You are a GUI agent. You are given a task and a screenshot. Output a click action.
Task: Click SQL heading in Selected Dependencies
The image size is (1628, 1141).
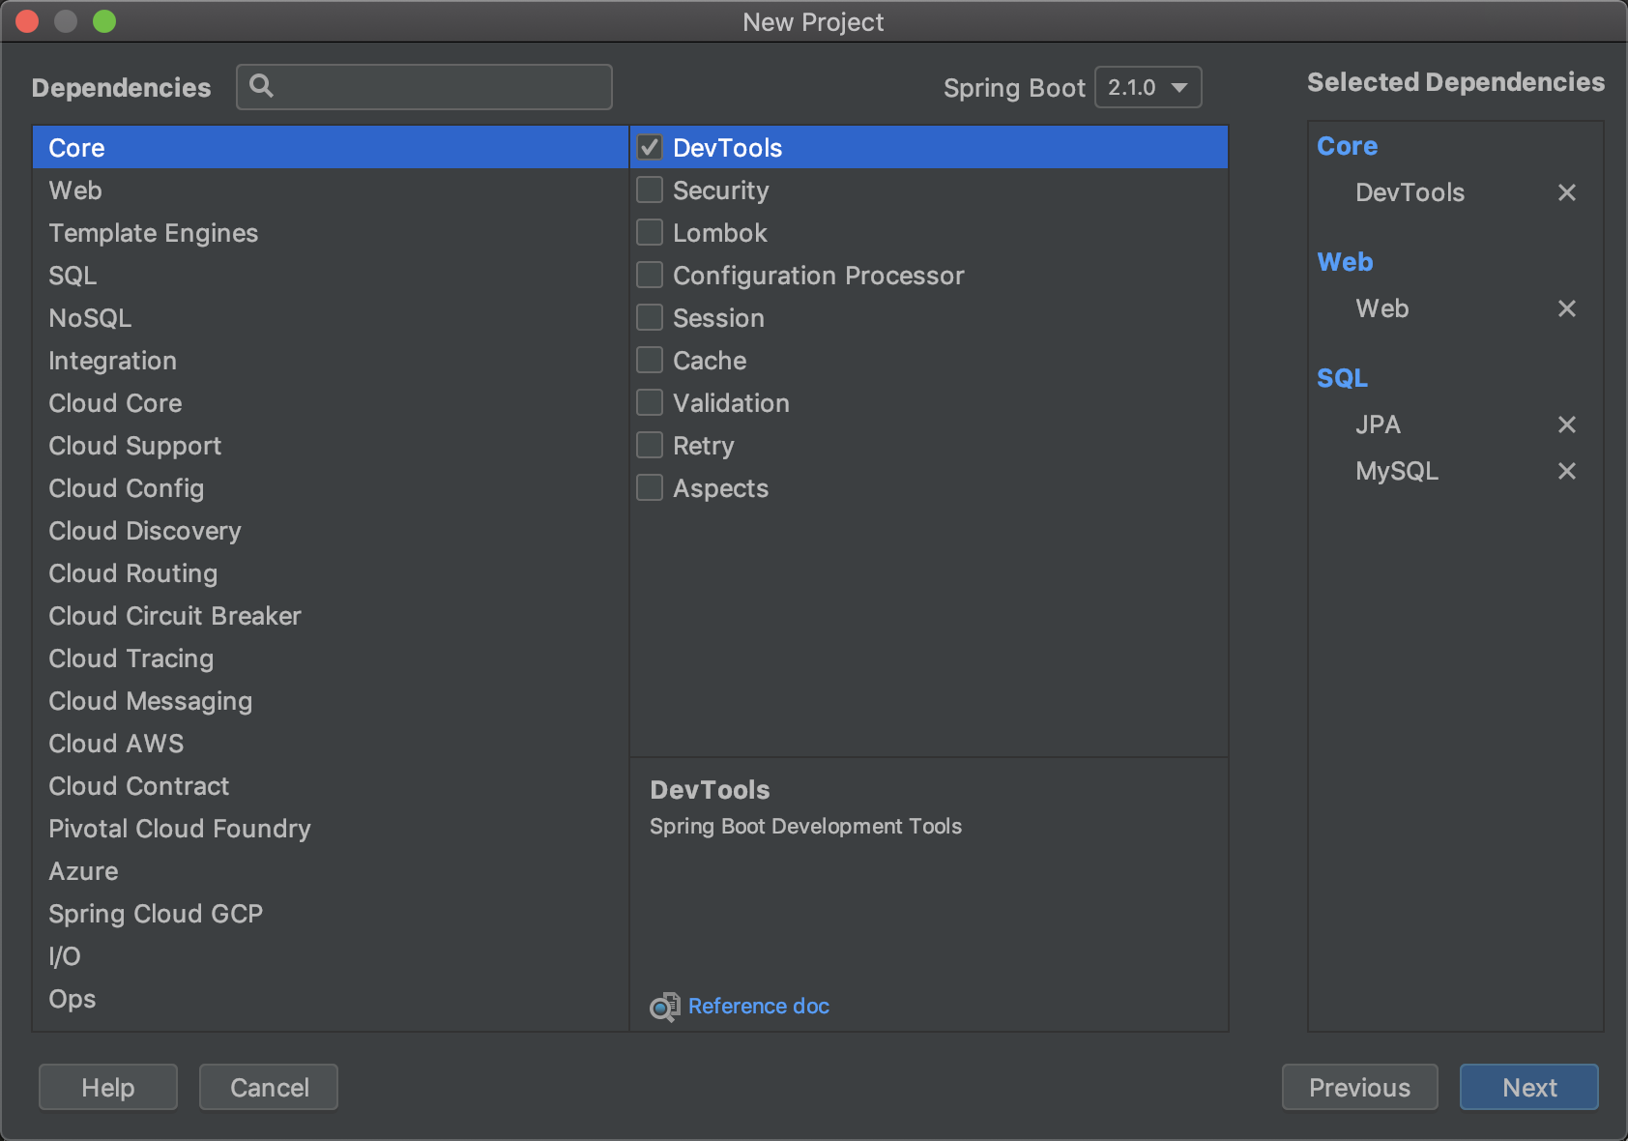(x=1343, y=378)
